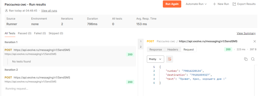Click the Environment value none
This screenshot has height=96, width=260.
coord(35,24)
